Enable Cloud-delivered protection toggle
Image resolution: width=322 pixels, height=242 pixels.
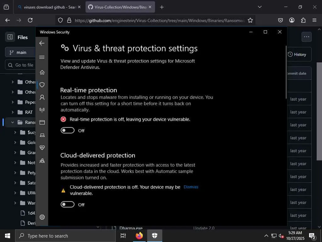68,205
